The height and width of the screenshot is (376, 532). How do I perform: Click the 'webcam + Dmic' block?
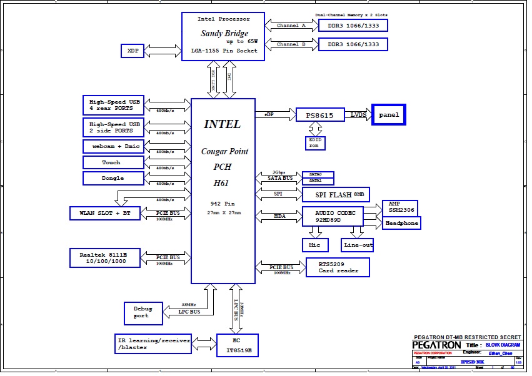114,147
